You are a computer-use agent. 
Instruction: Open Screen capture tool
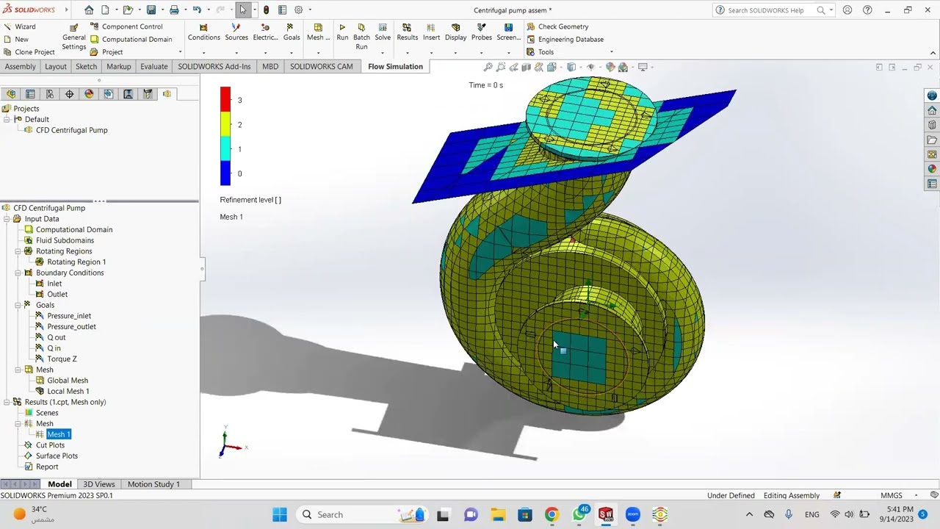[x=508, y=32]
